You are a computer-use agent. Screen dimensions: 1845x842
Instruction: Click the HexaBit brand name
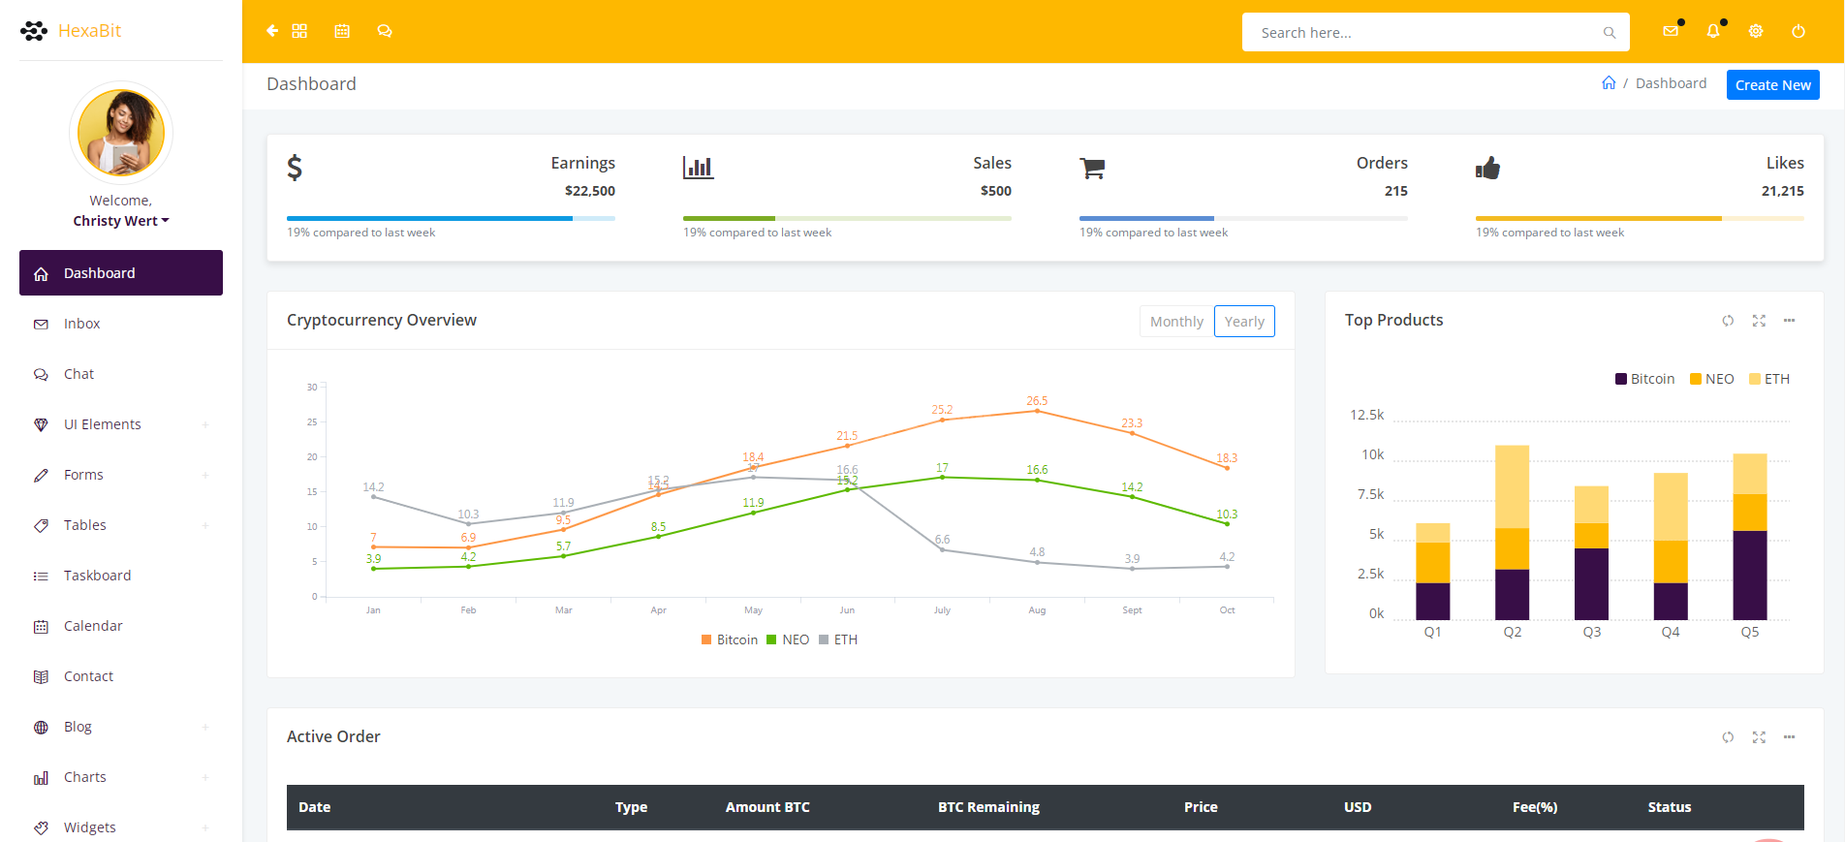click(89, 31)
